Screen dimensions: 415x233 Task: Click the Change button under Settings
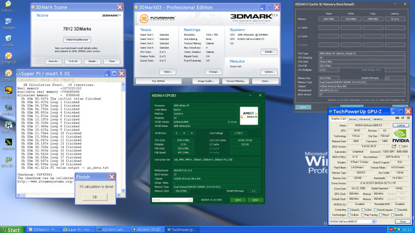click(x=214, y=72)
